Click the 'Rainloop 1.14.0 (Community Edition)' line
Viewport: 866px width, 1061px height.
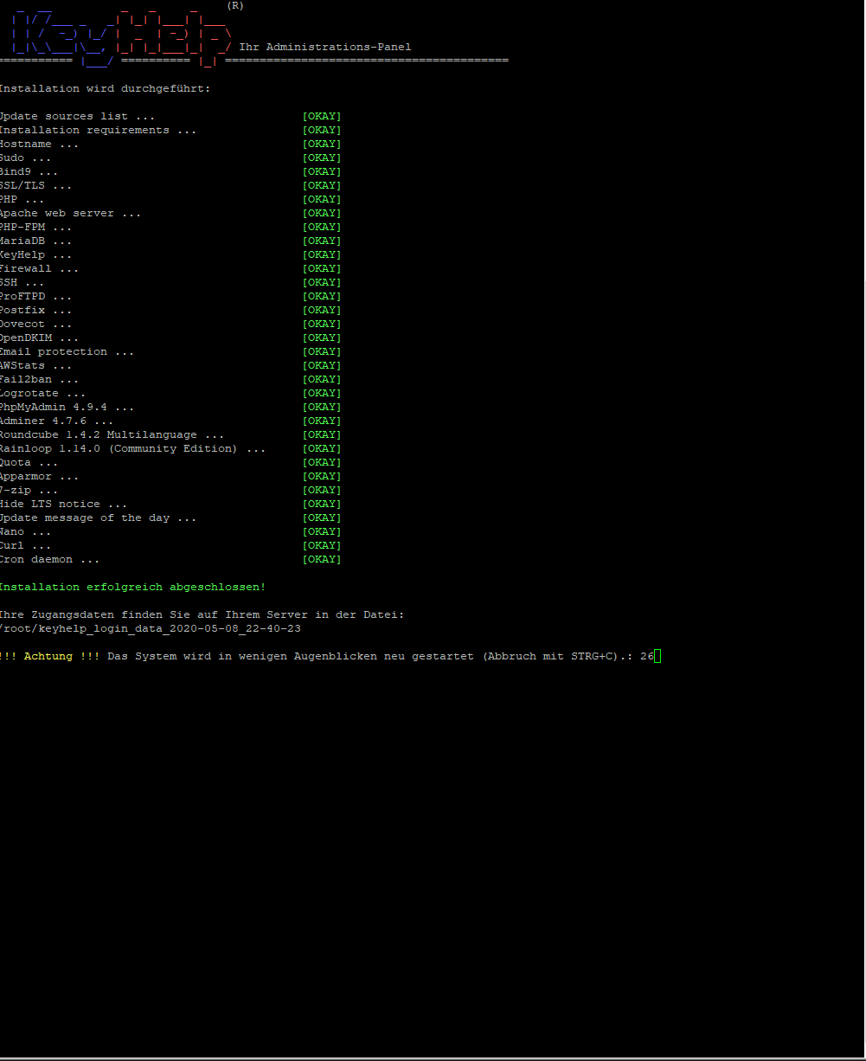[x=132, y=449]
